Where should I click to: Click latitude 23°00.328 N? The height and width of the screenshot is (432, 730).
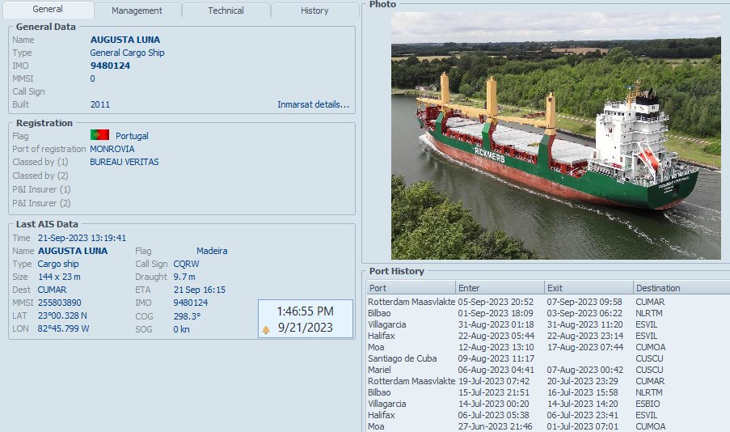(x=62, y=316)
